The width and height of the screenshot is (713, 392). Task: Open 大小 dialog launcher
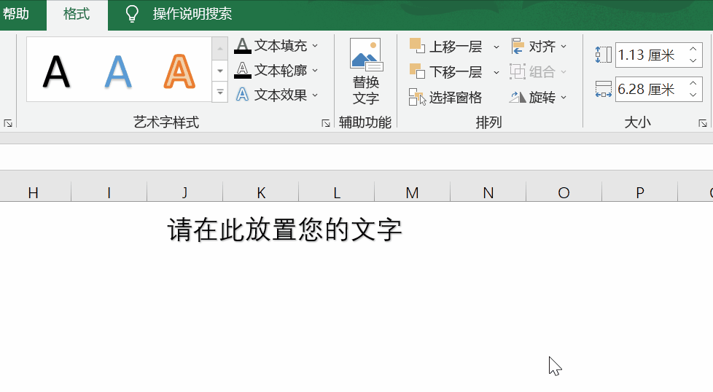pyautogui.click(x=703, y=123)
